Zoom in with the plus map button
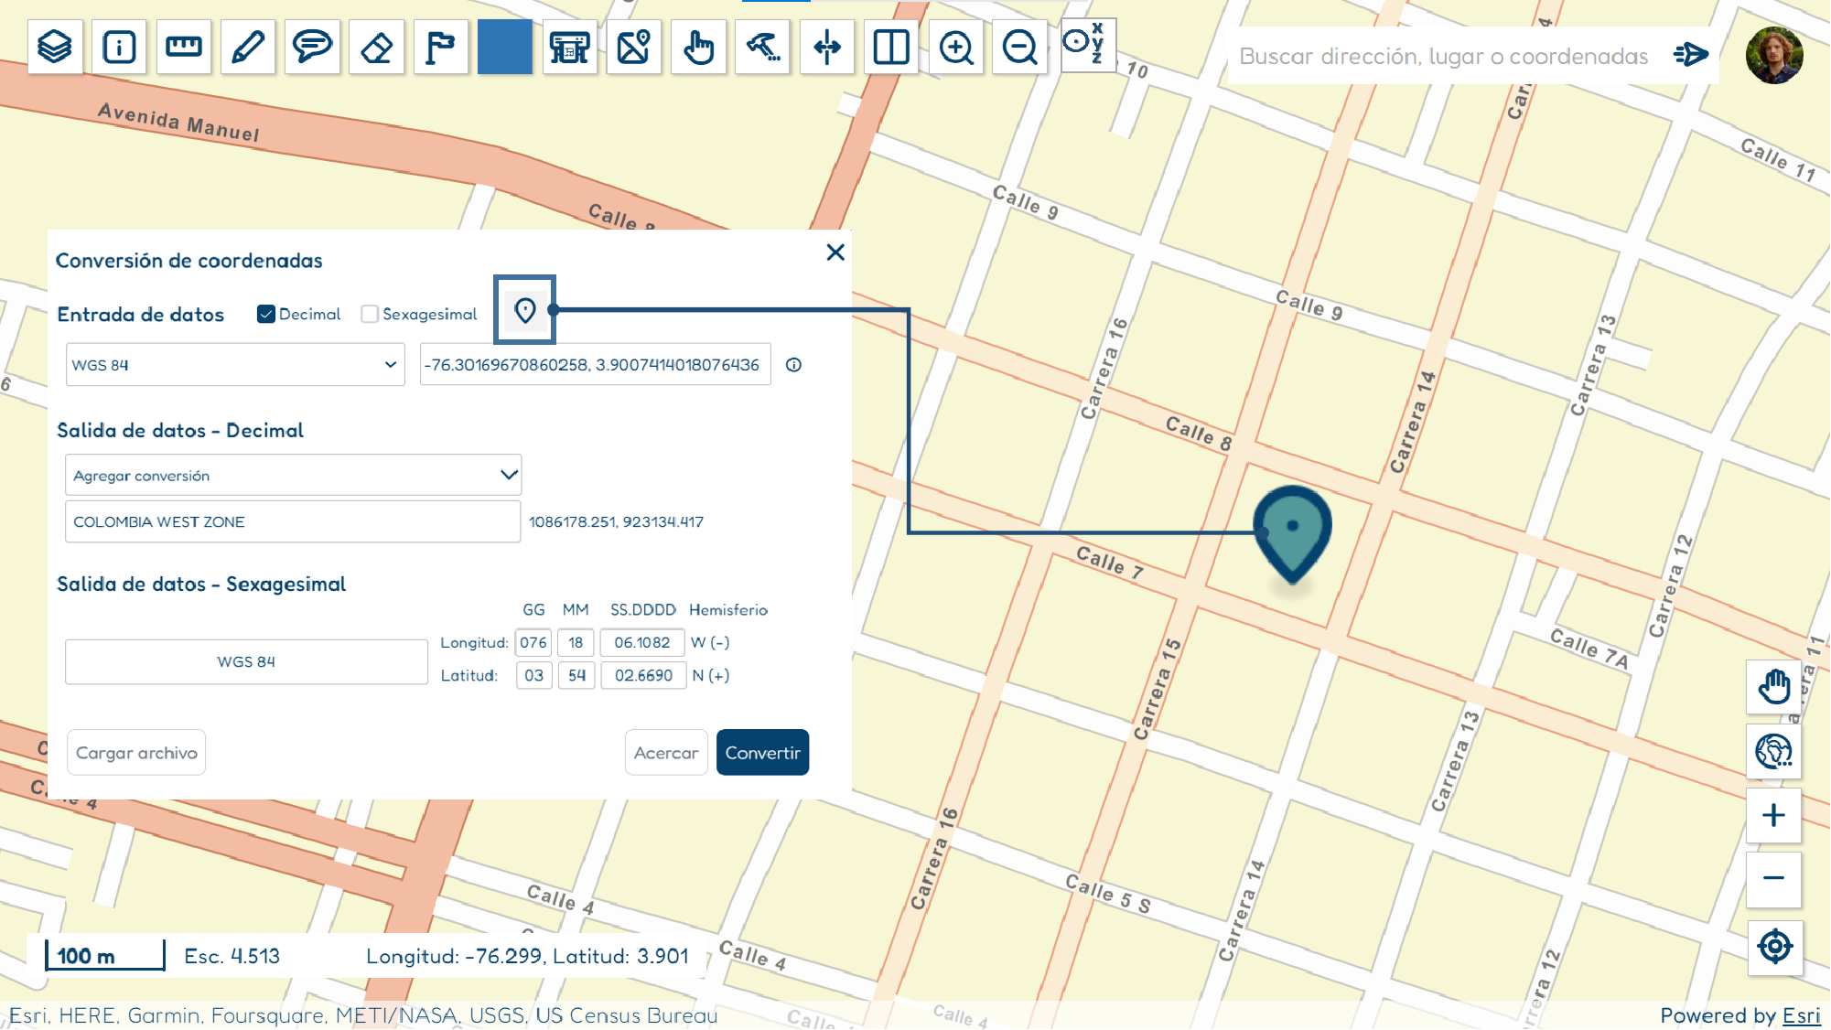 [1774, 815]
